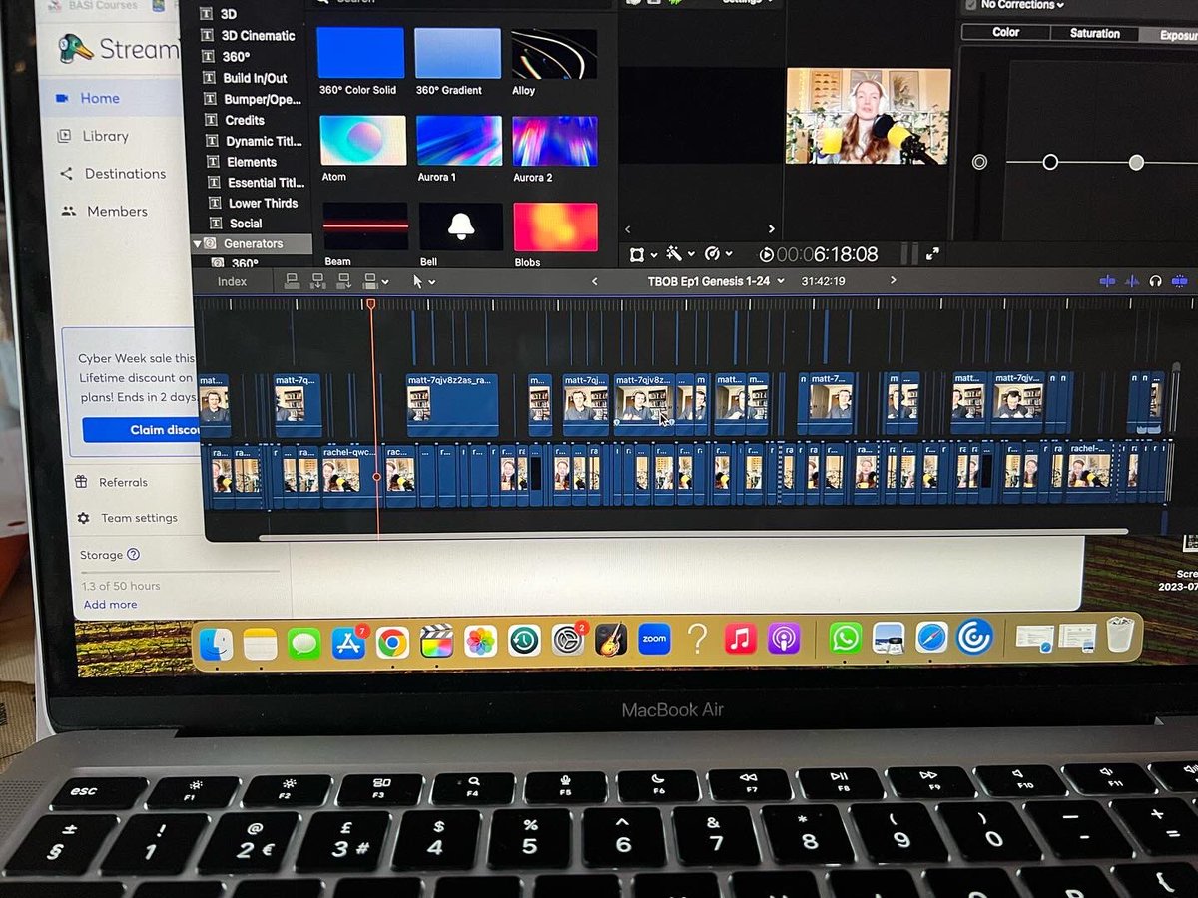Screen dimensions: 1198x898
Task: Go back in timeline history with left chevron
Action: [594, 281]
